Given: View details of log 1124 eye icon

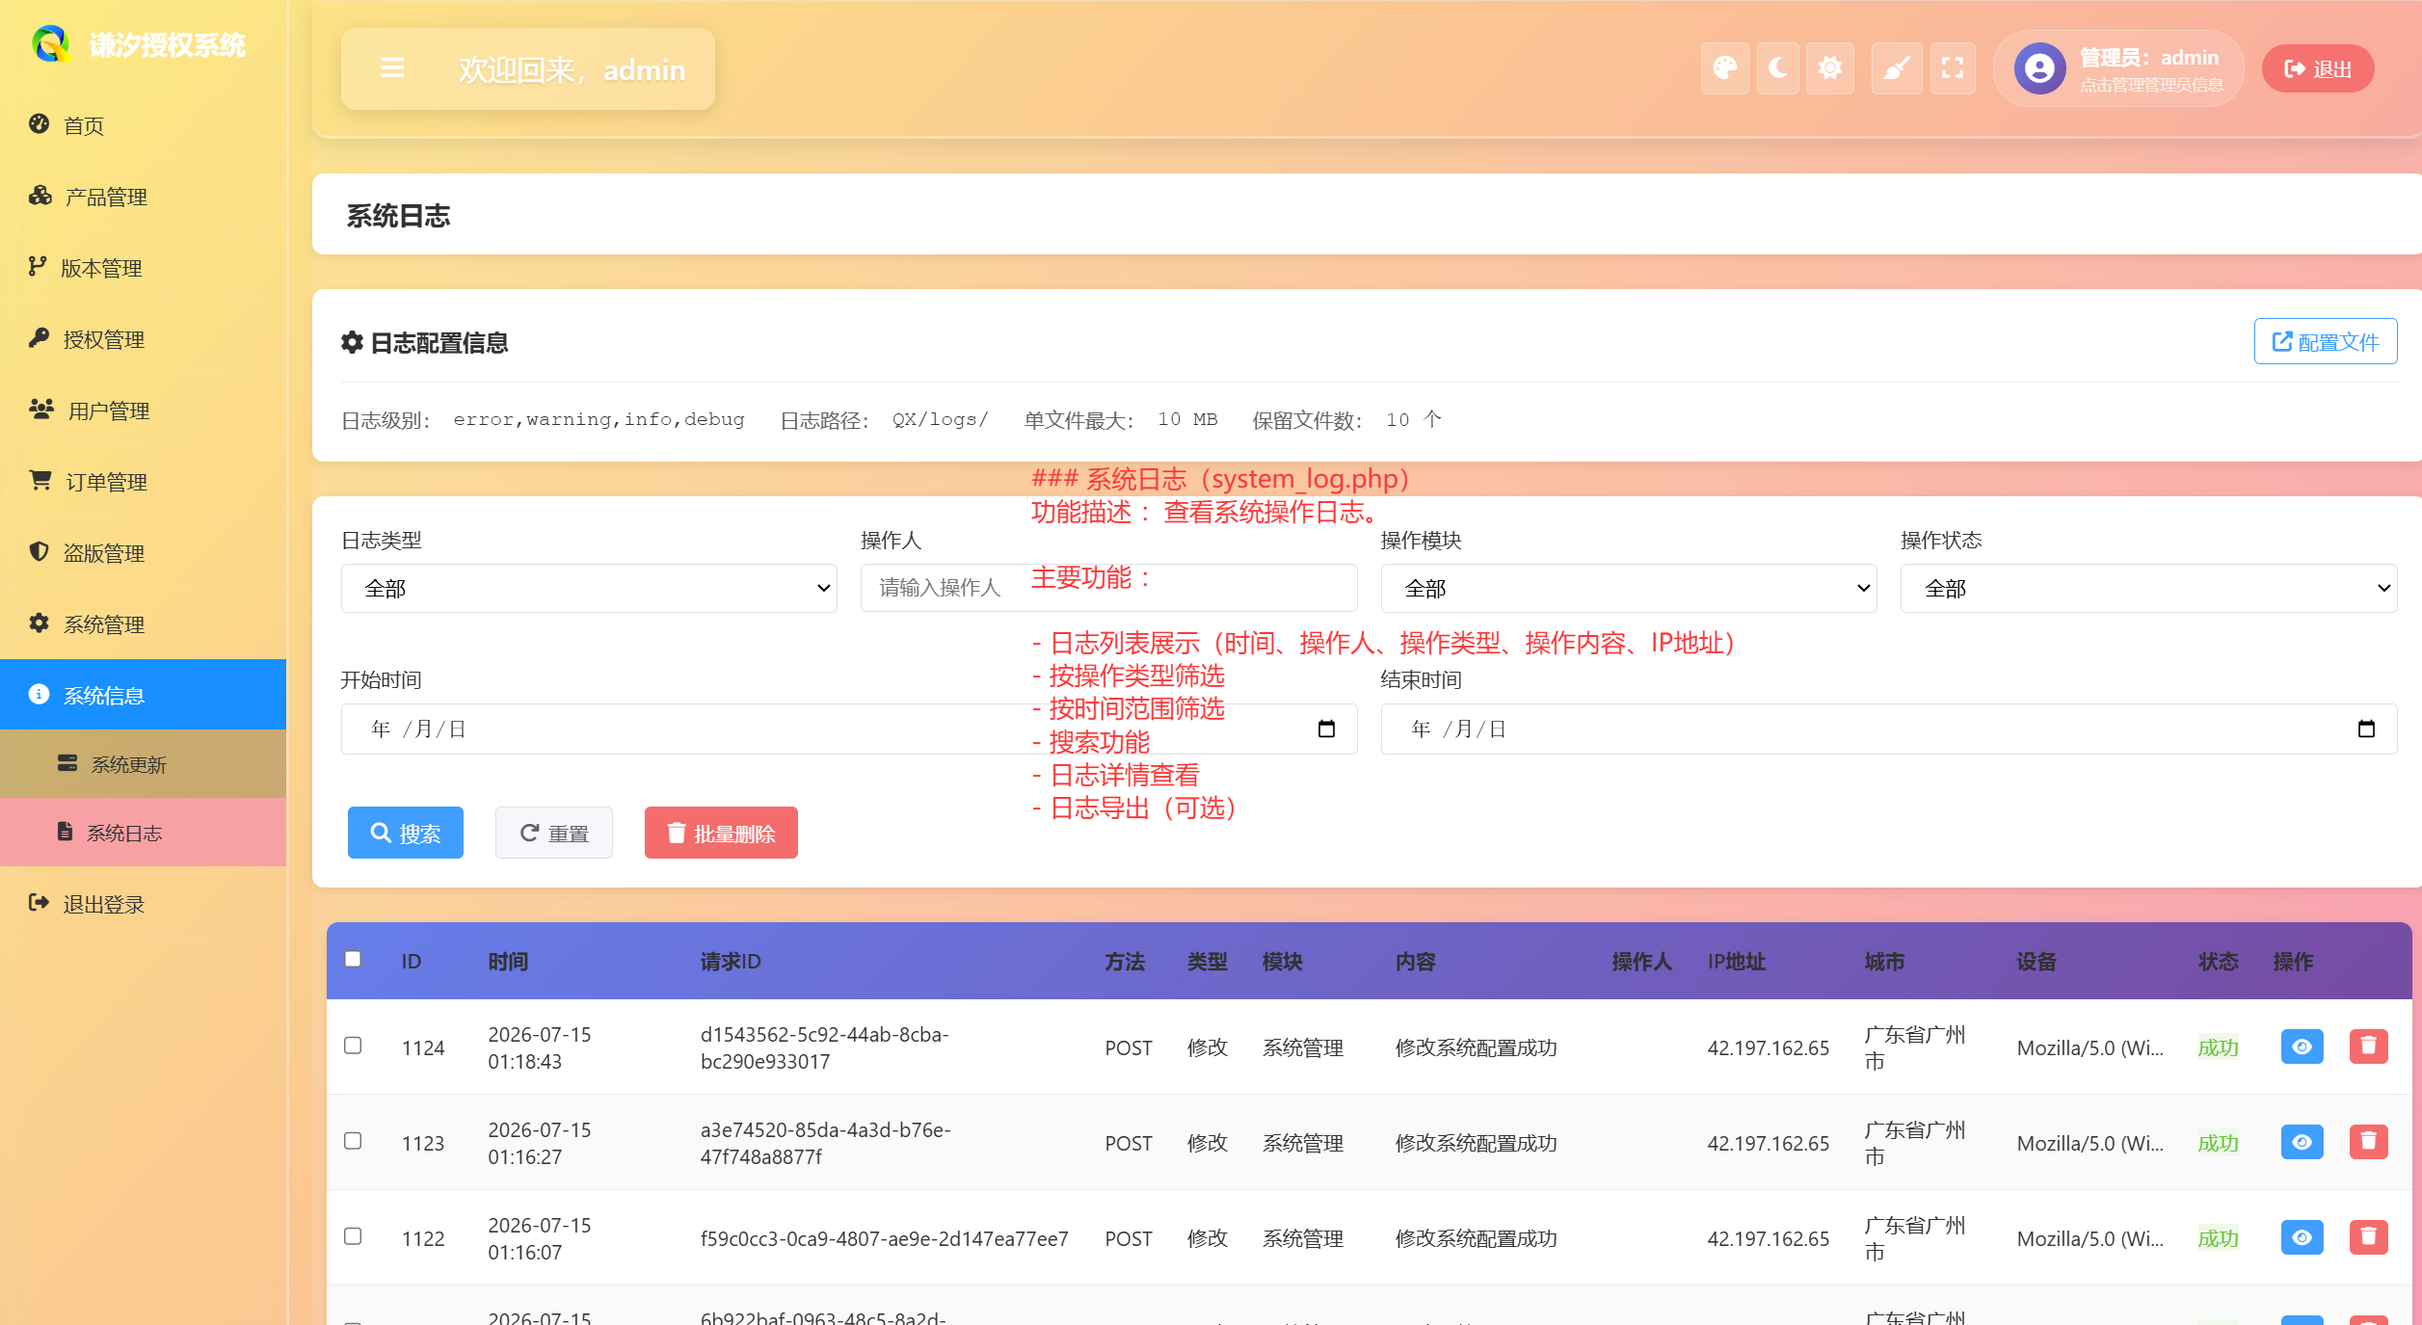Looking at the screenshot, I should click(2302, 1047).
